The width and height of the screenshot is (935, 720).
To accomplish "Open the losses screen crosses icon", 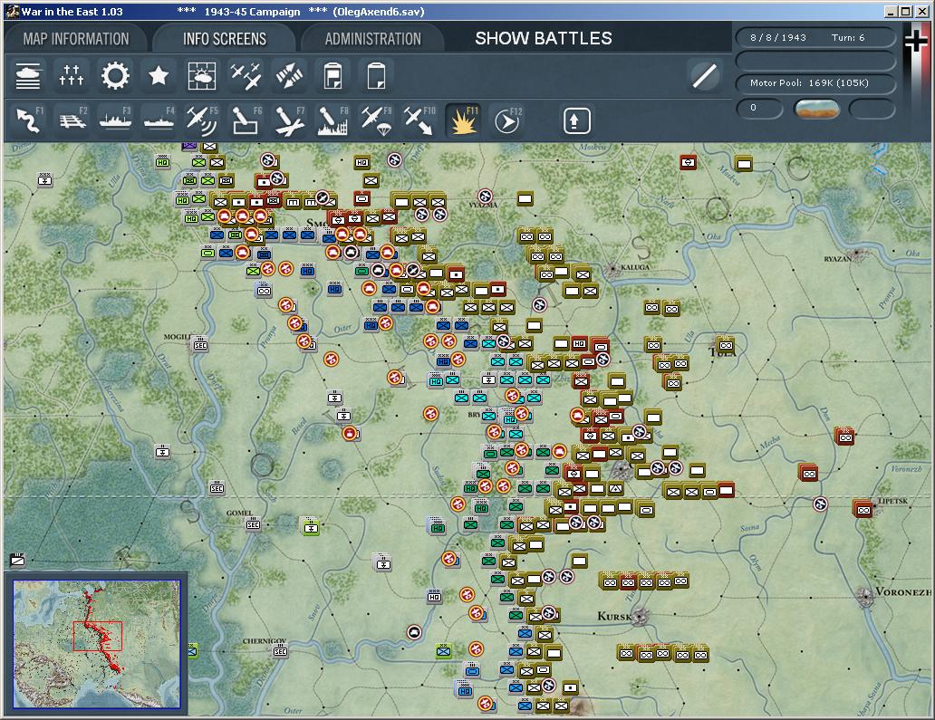I will [x=71, y=76].
